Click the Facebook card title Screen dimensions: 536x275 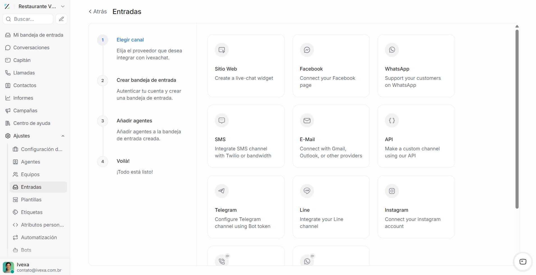point(311,69)
